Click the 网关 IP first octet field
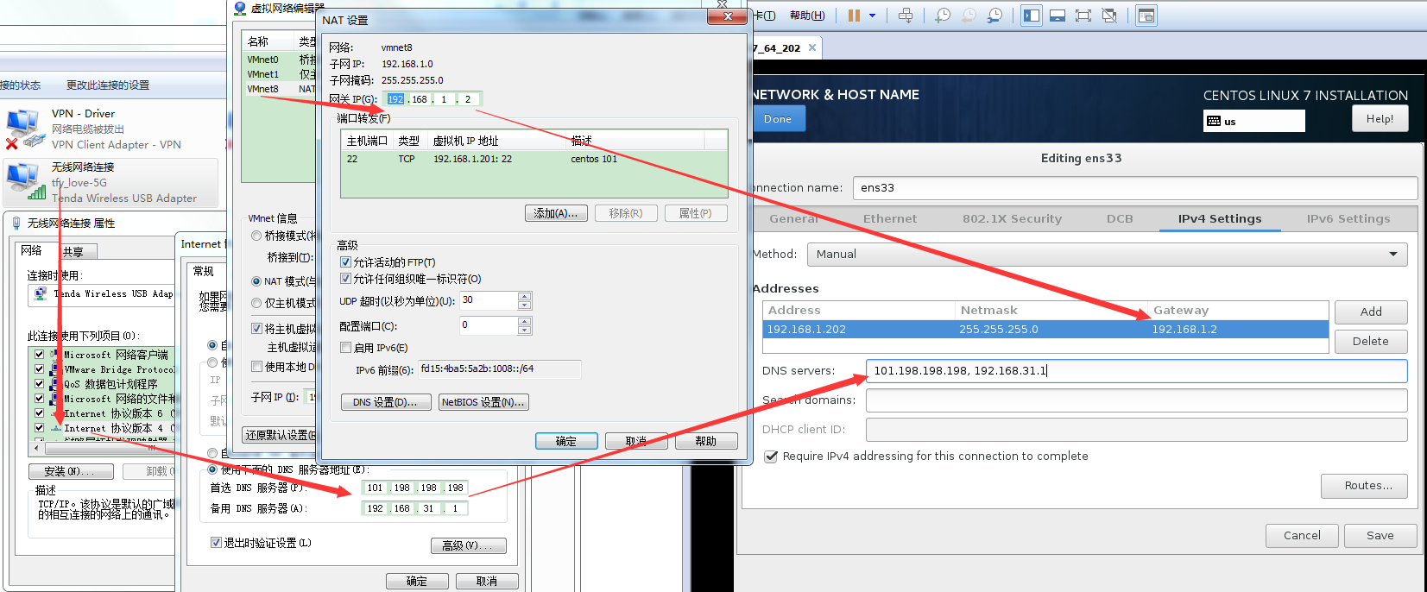This screenshot has height=592, width=1427. click(395, 99)
